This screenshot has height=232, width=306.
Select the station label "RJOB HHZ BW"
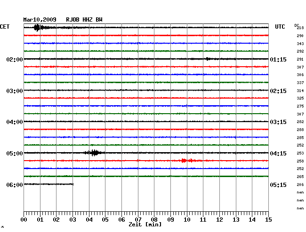point(84,20)
